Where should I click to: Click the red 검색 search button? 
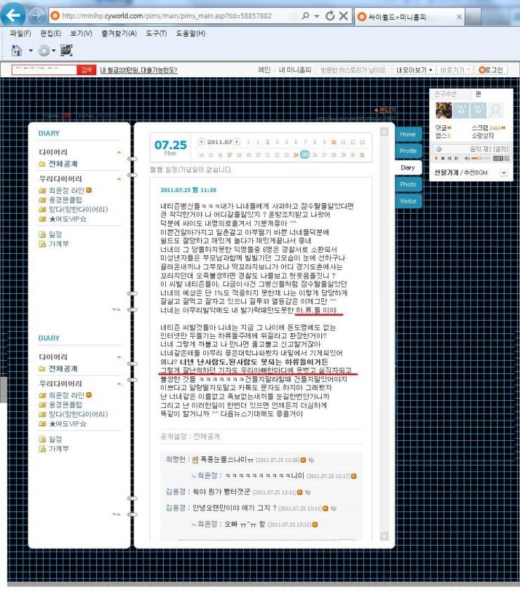point(86,70)
